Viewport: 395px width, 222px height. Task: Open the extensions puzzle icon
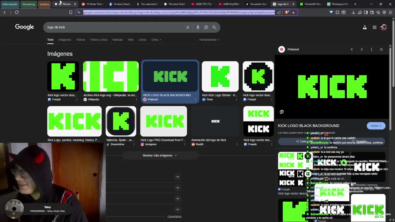[337, 12]
